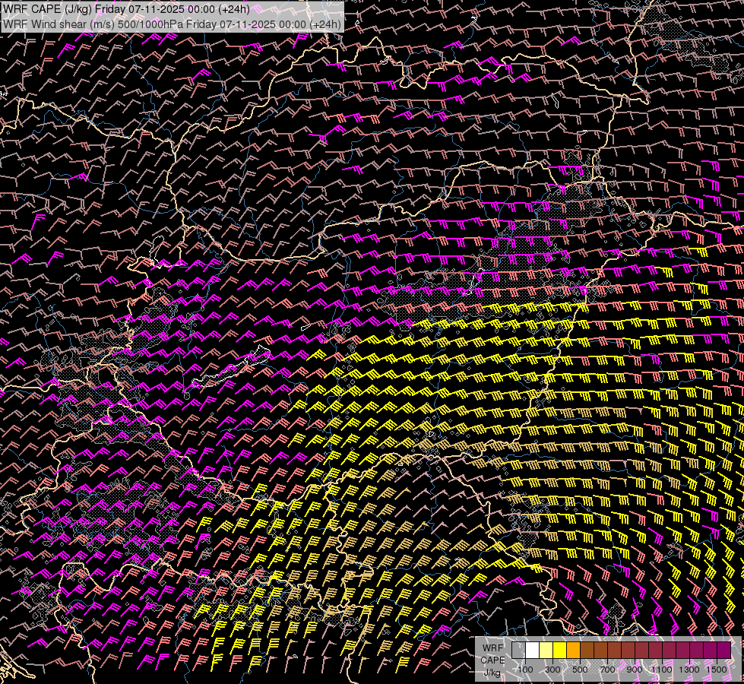Click the 1500 value on the CAPE scale
Image resolution: width=744 pixels, height=684 pixels.
click(x=717, y=670)
